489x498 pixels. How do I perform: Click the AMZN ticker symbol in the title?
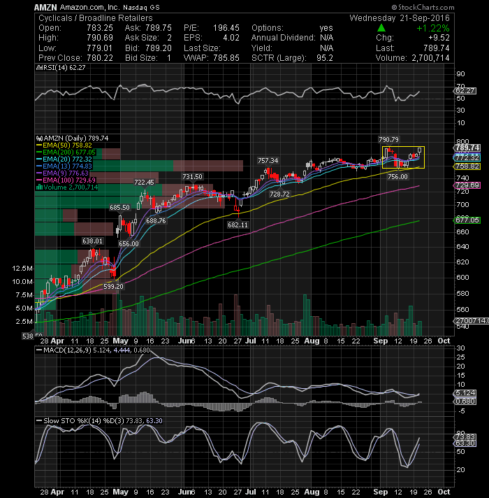click(x=45, y=7)
